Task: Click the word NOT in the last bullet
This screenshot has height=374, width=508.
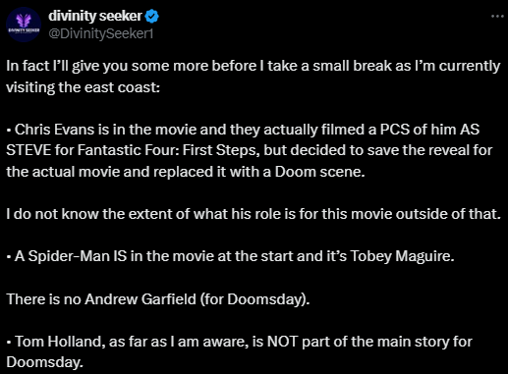Action: point(282,342)
